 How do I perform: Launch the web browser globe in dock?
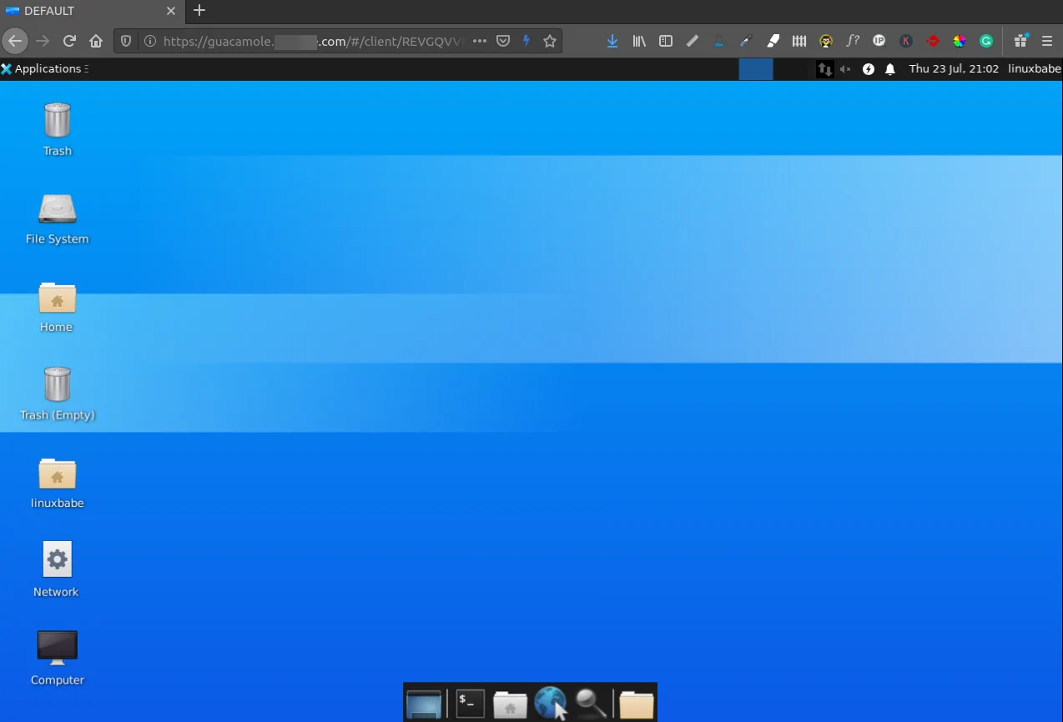click(x=550, y=703)
